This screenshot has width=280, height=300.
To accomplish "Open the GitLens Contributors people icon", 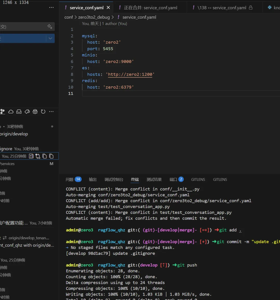I will (x=35, y=111).
